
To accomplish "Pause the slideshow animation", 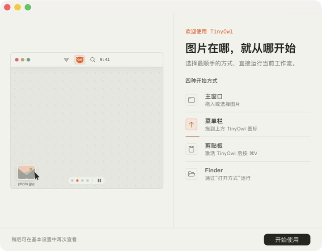I will pos(99,181).
